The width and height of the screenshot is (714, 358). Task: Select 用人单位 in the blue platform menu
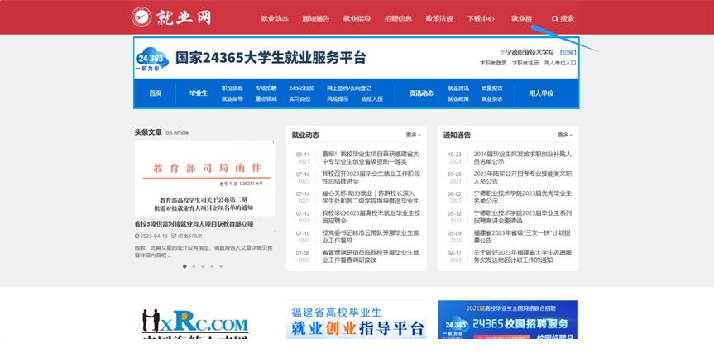(541, 93)
